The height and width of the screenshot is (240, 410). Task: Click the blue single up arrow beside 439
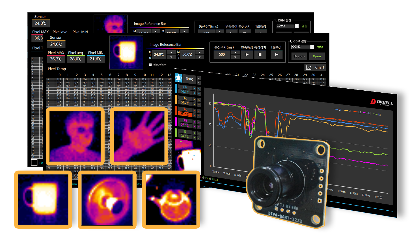(194, 88)
